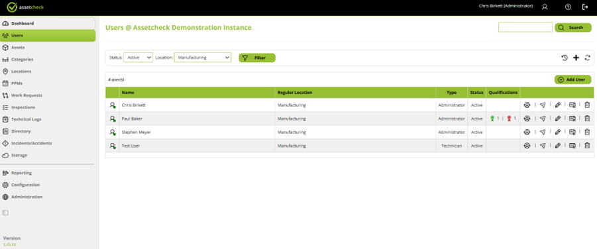Delete Test User using the trash icon
The height and width of the screenshot is (249, 597).
(587, 146)
